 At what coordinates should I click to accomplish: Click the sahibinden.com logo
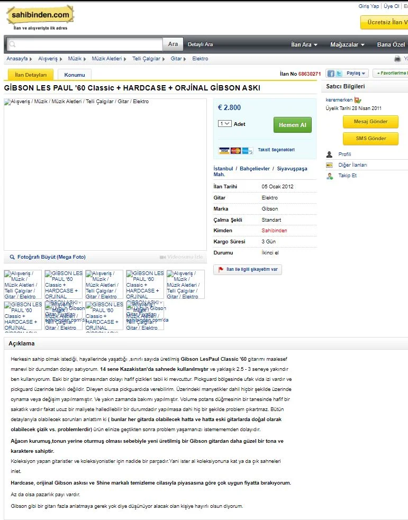coord(40,16)
